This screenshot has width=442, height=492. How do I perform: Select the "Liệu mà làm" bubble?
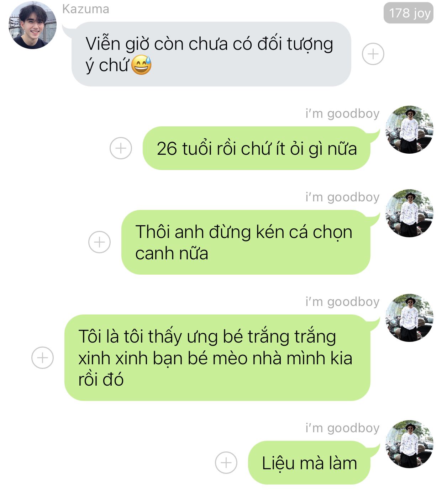tap(309, 462)
